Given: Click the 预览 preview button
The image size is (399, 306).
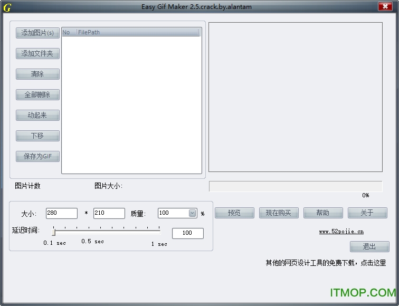Looking at the screenshot, I should point(234,213).
